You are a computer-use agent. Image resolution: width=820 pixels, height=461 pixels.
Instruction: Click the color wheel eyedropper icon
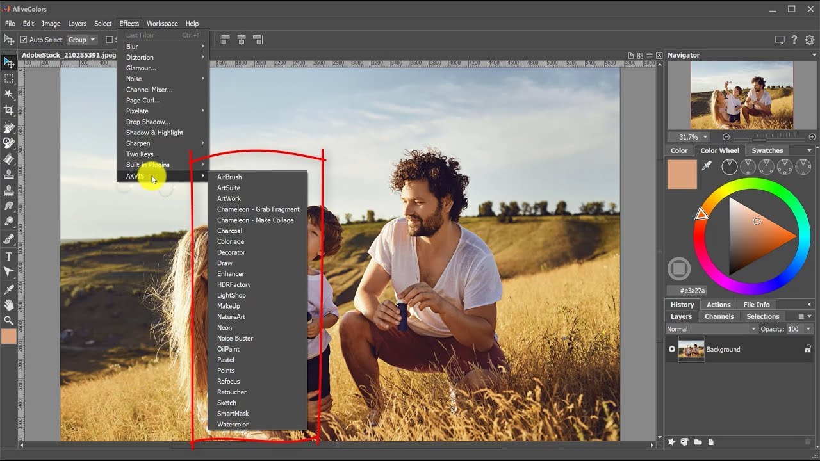tap(707, 166)
